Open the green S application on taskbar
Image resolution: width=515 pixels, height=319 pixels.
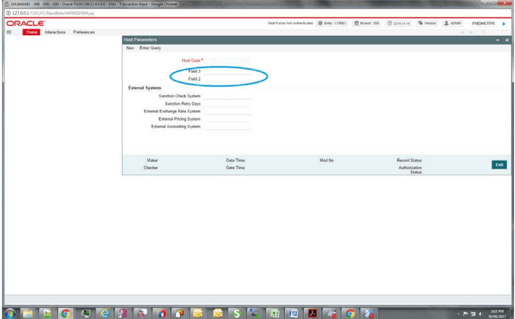[x=236, y=314]
